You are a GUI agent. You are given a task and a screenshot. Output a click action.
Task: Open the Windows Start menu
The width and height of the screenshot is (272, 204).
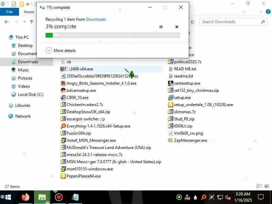(x=8, y=197)
